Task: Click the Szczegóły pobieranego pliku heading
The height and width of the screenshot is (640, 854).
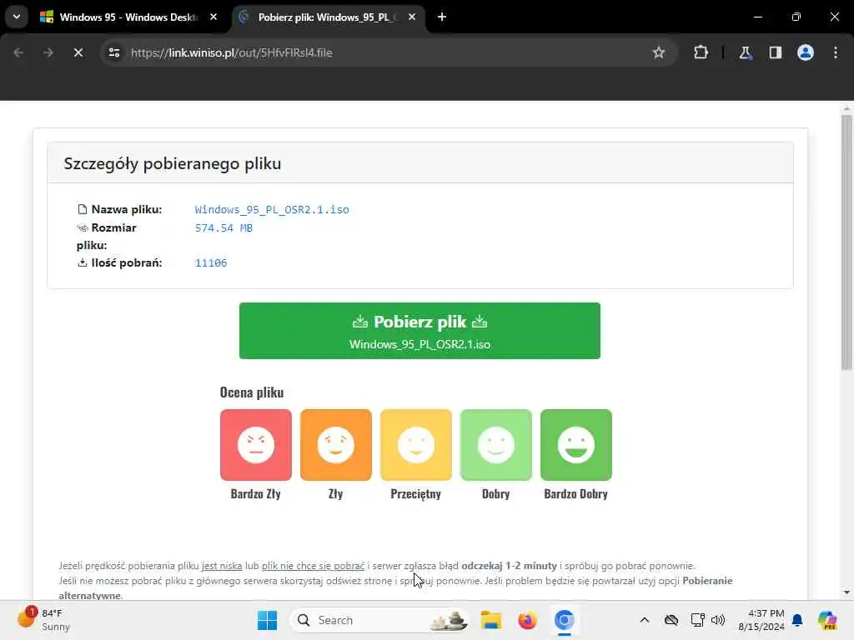Action: pyautogui.click(x=172, y=163)
